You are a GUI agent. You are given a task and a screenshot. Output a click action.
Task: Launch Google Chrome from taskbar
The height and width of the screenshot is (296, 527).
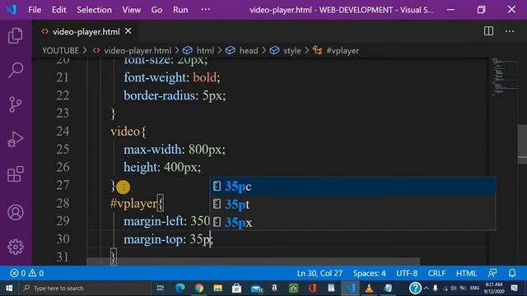[199, 289]
